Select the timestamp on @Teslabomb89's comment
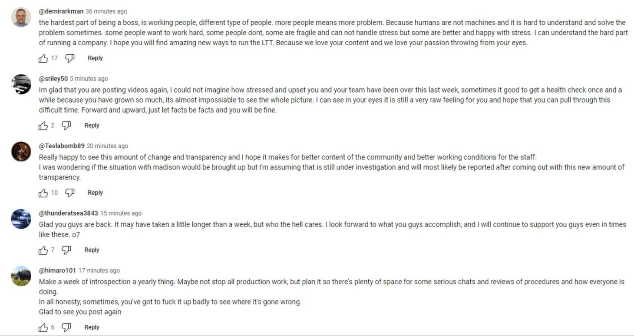This screenshot has height=336, width=634. [106, 146]
